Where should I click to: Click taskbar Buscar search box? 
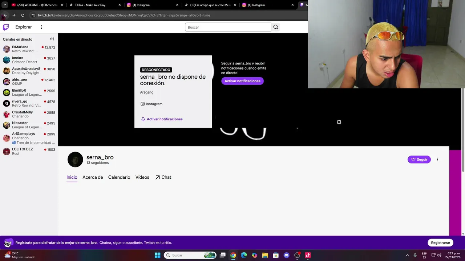(190, 255)
